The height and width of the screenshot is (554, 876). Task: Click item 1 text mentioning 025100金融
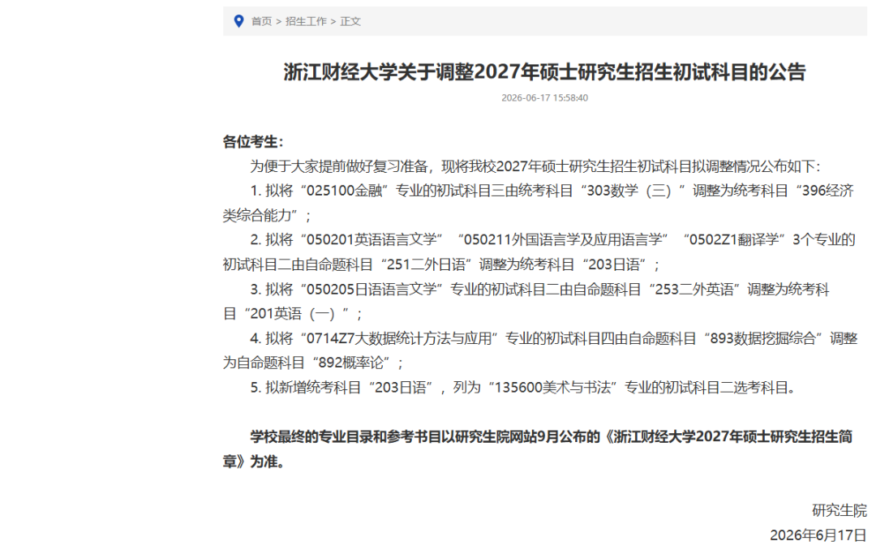click(552, 191)
